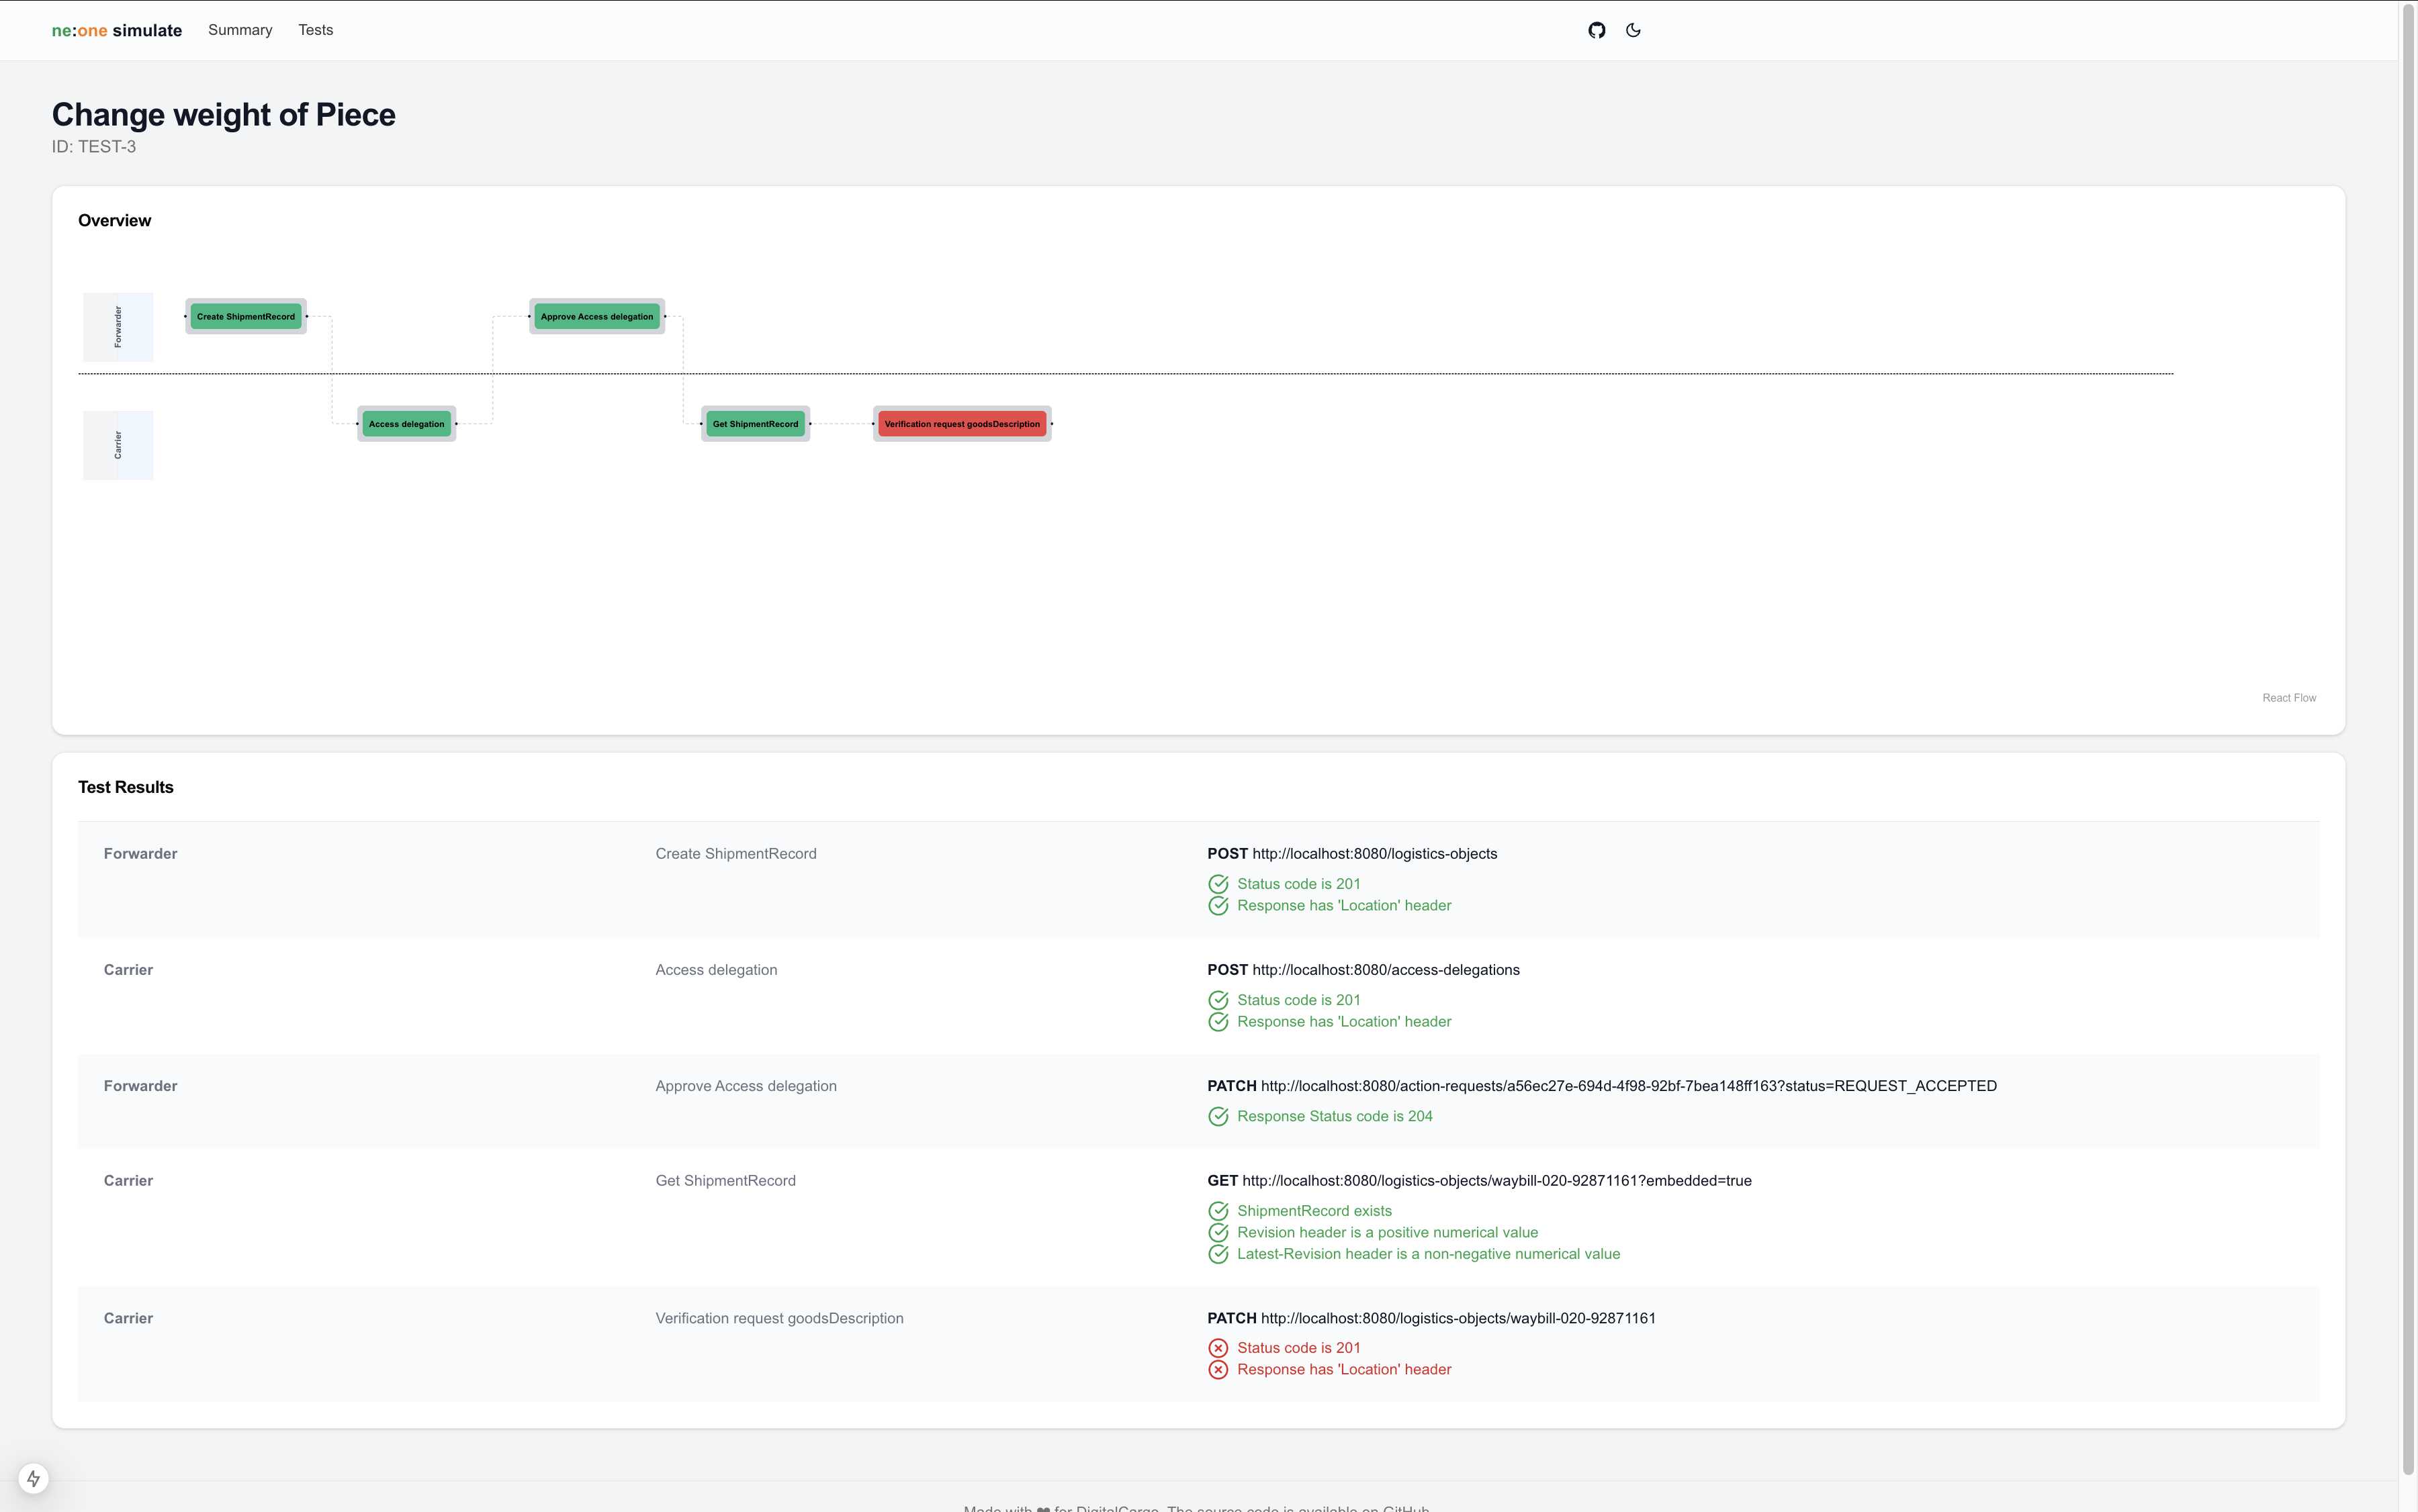The height and width of the screenshot is (1512, 2418).
Task: Click the Carrier swimlane label
Action: [118, 445]
